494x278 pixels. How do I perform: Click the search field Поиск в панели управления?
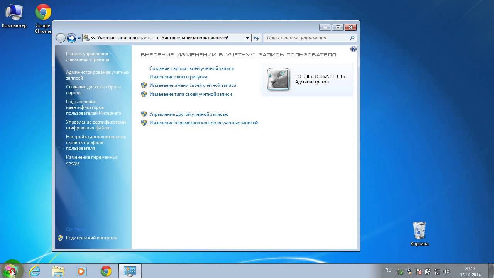pos(306,38)
